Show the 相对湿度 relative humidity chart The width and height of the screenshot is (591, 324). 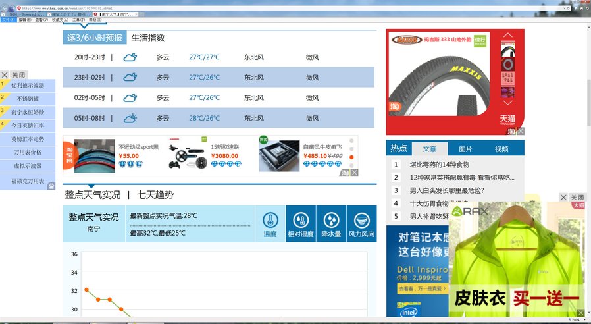(x=301, y=224)
